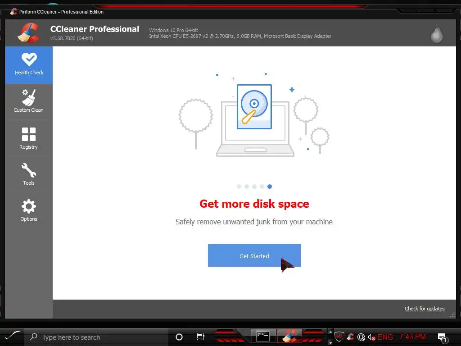Click the CCleaner logo in the header
This screenshot has height=346, width=461.
coord(28,33)
